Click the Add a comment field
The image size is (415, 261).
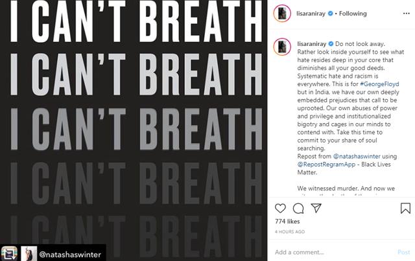click(333, 252)
